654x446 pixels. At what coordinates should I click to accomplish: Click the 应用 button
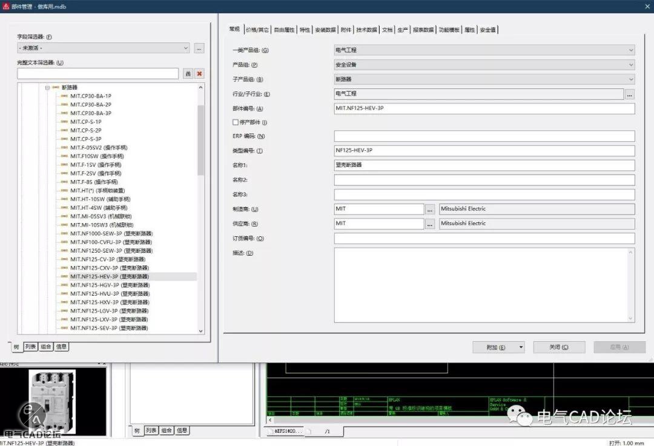(x=619, y=347)
